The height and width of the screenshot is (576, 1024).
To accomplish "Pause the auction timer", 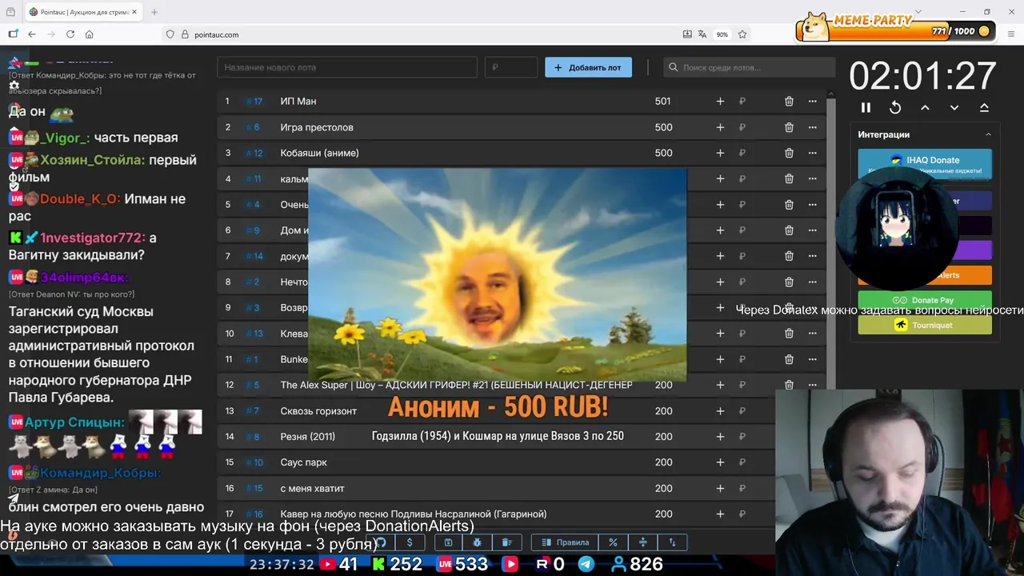I will pos(866,107).
